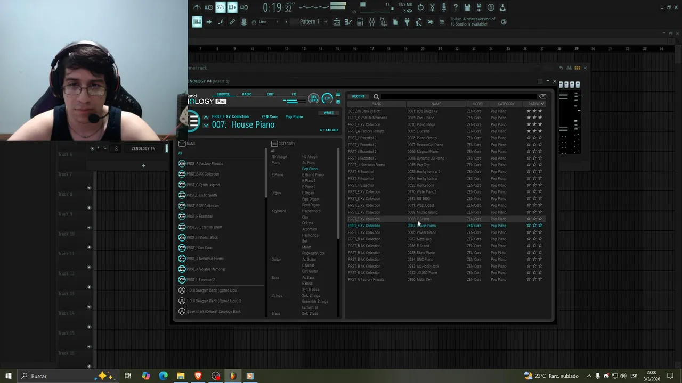
Task: Choose E.Grand Piano category
Action: click(x=313, y=175)
